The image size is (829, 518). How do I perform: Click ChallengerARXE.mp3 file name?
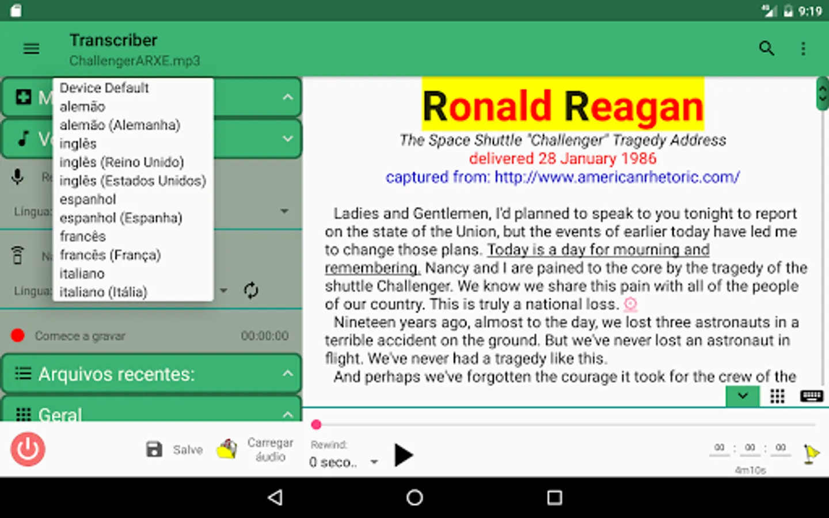click(x=135, y=60)
